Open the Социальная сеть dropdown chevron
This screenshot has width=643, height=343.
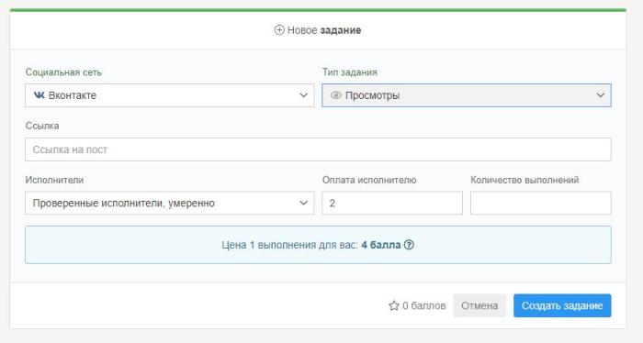(303, 95)
